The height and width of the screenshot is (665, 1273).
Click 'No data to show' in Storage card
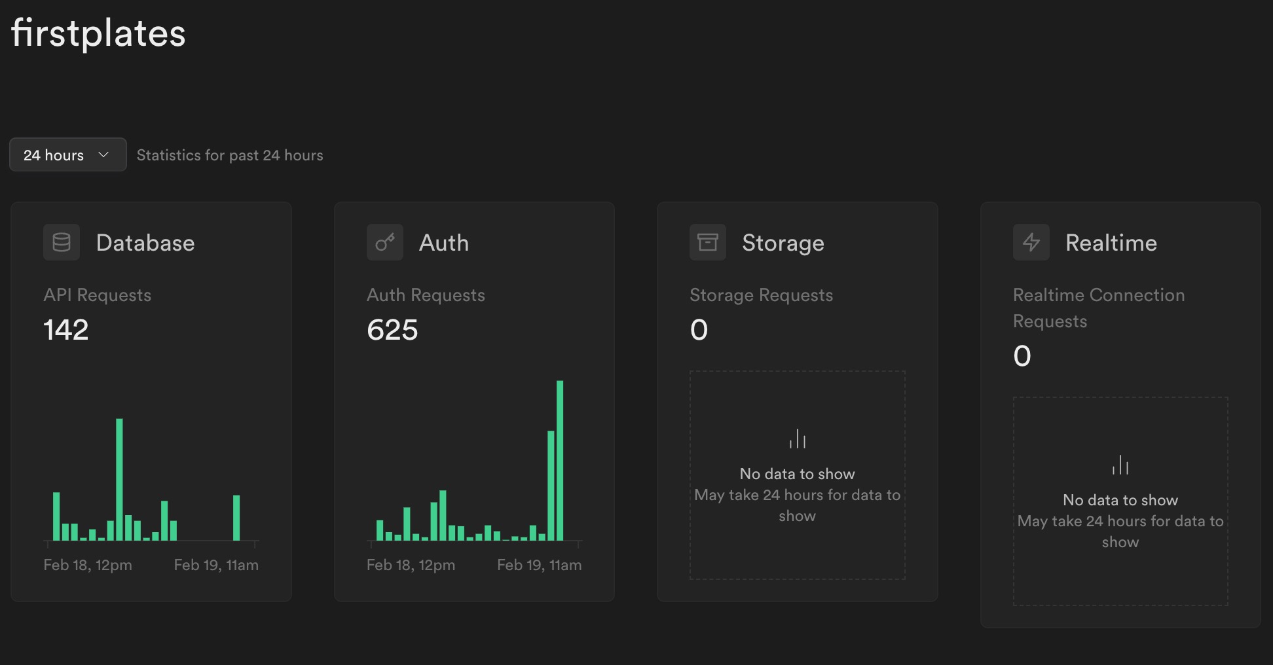pyautogui.click(x=798, y=473)
